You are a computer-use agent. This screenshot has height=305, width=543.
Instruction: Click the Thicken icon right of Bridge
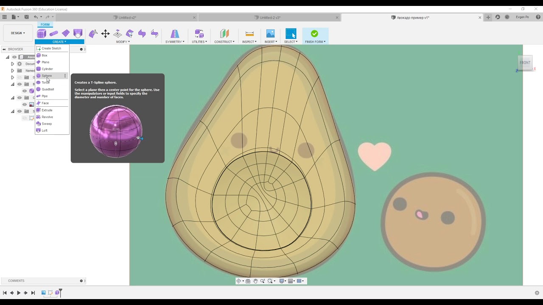click(x=154, y=33)
